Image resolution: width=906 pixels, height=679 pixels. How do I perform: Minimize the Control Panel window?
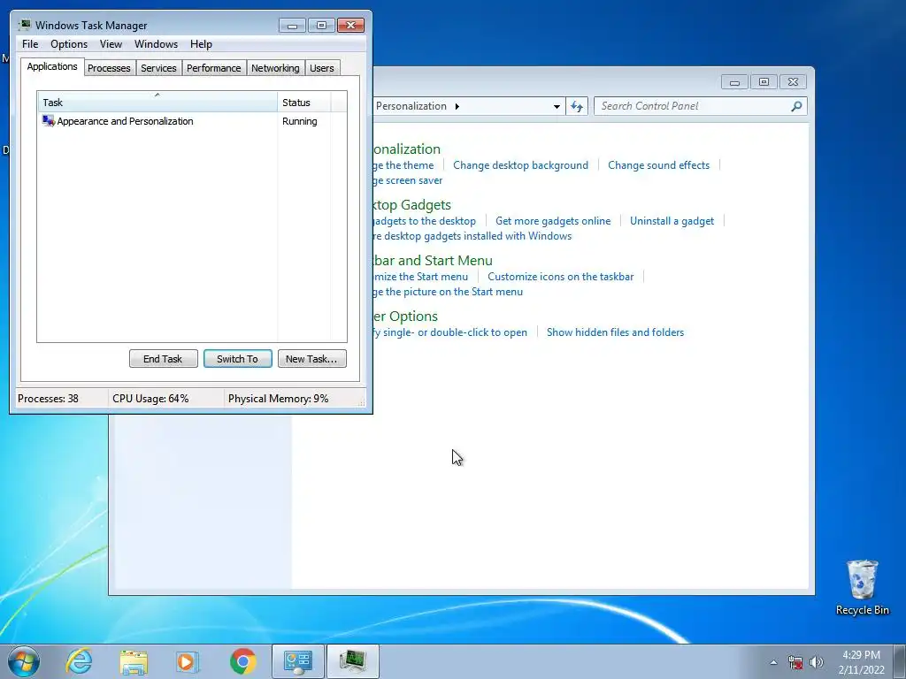[734, 82]
